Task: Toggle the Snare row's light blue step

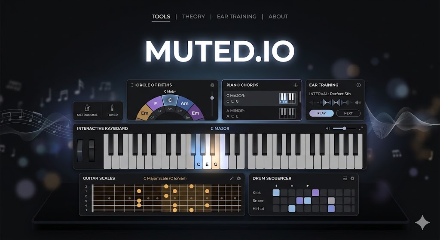Action: tap(308, 201)
